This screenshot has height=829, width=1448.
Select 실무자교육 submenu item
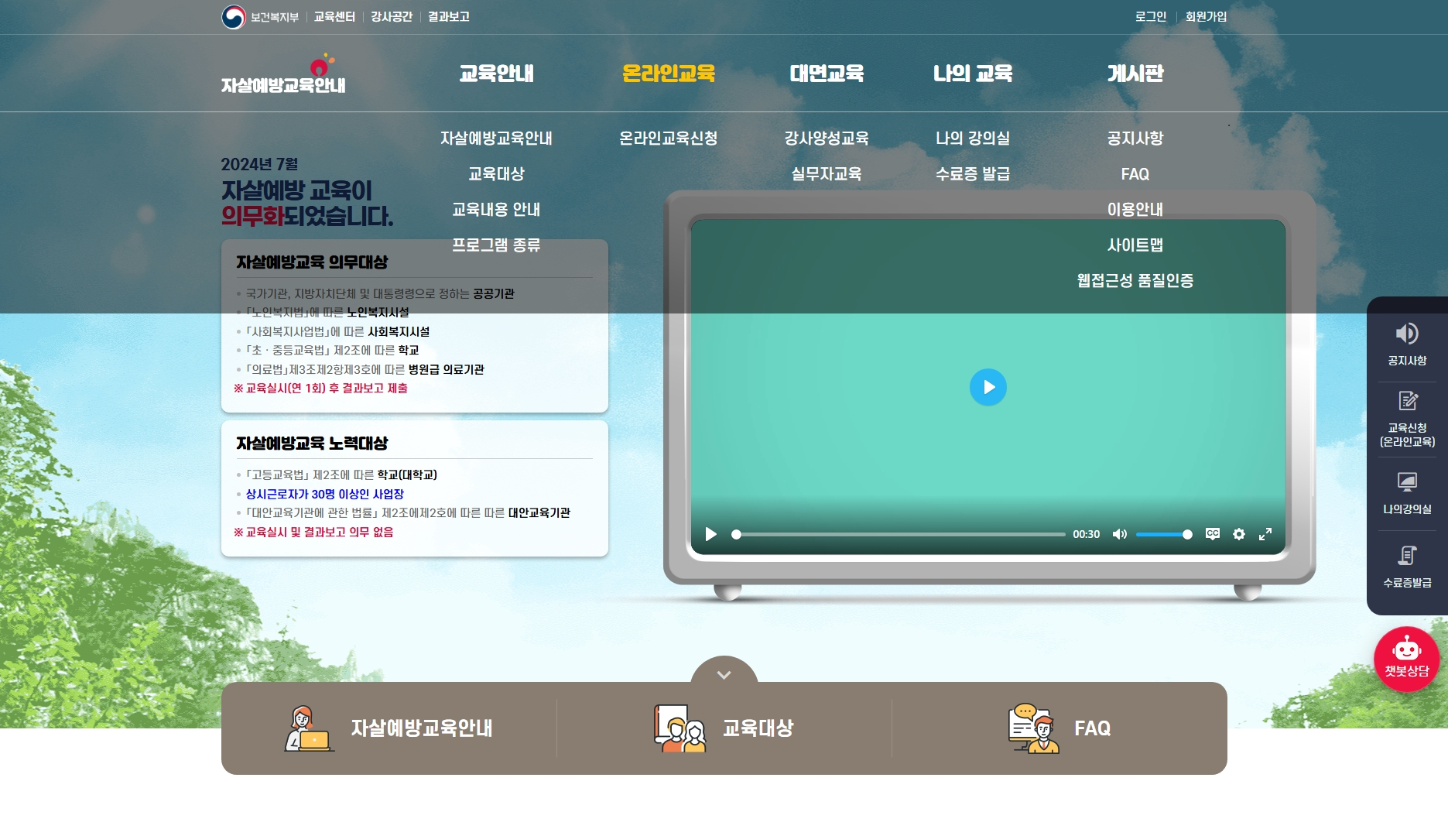[x=827, y=174]
